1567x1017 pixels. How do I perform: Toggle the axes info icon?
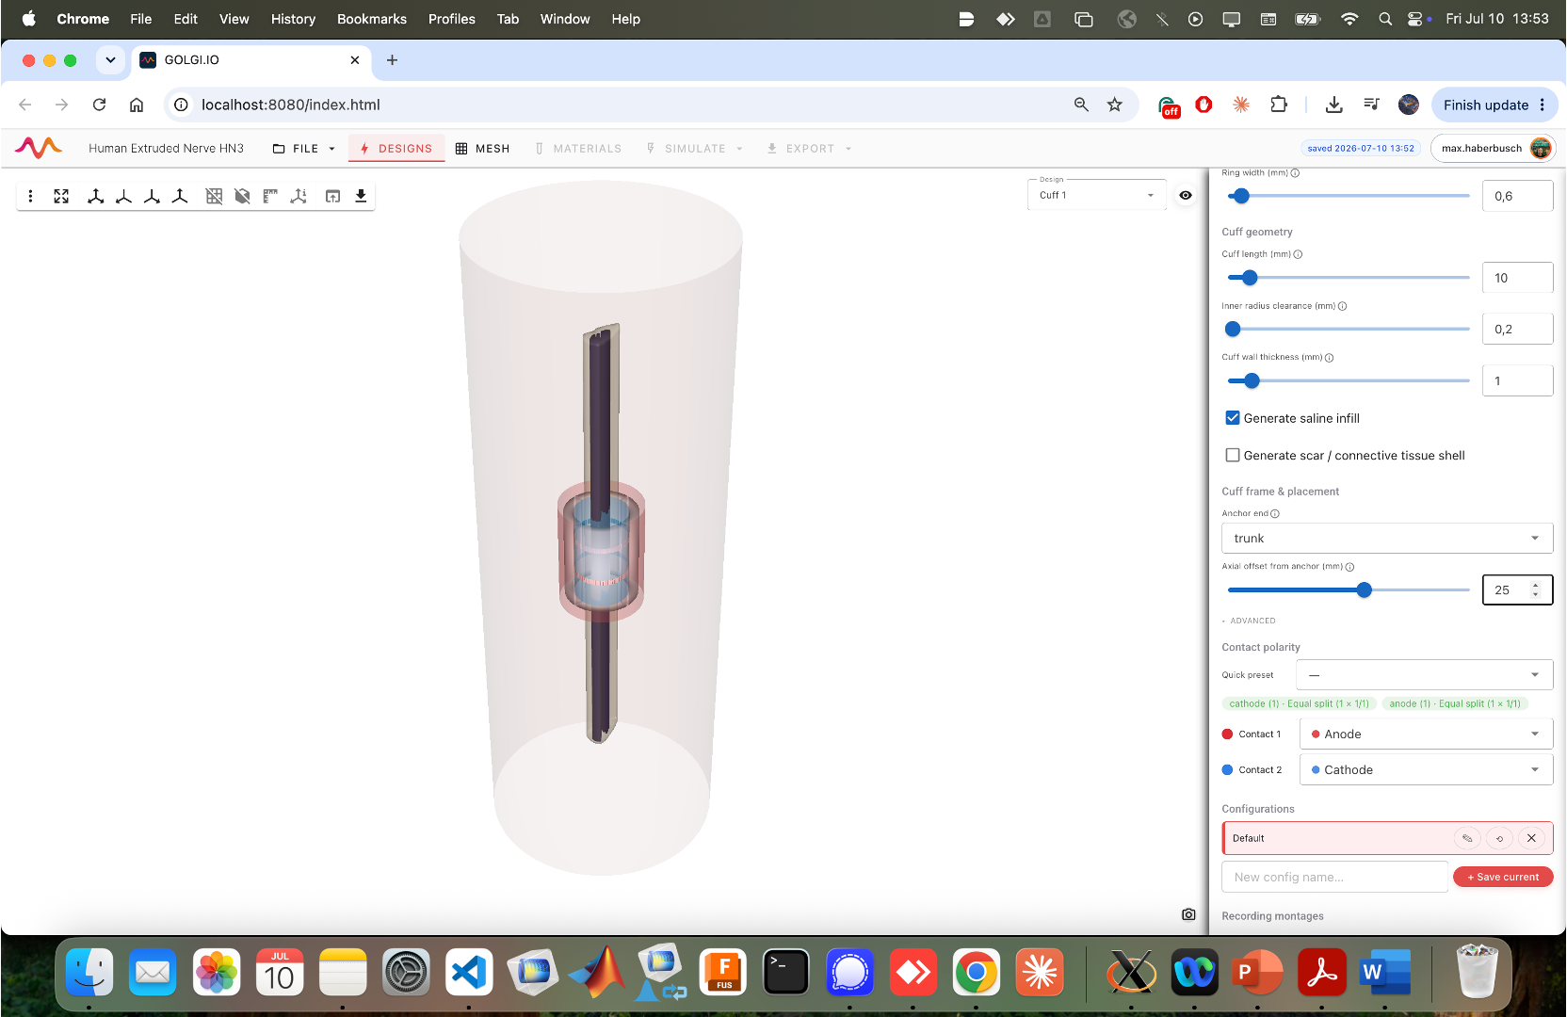click(299, 196)
